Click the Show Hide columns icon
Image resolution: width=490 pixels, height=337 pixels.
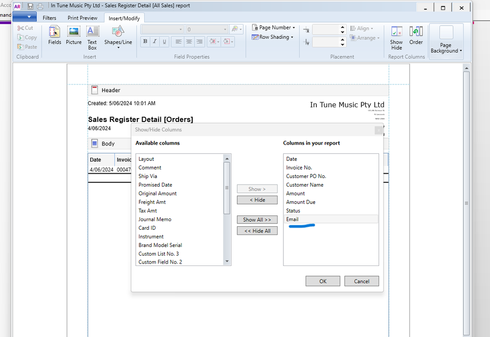(396, 38)
